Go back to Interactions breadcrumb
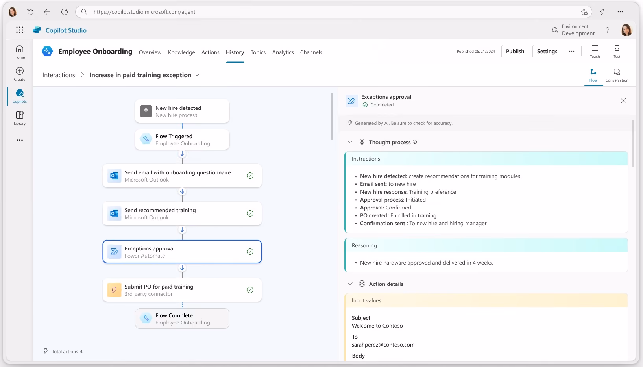643x367 pixels. pos(59,75)
